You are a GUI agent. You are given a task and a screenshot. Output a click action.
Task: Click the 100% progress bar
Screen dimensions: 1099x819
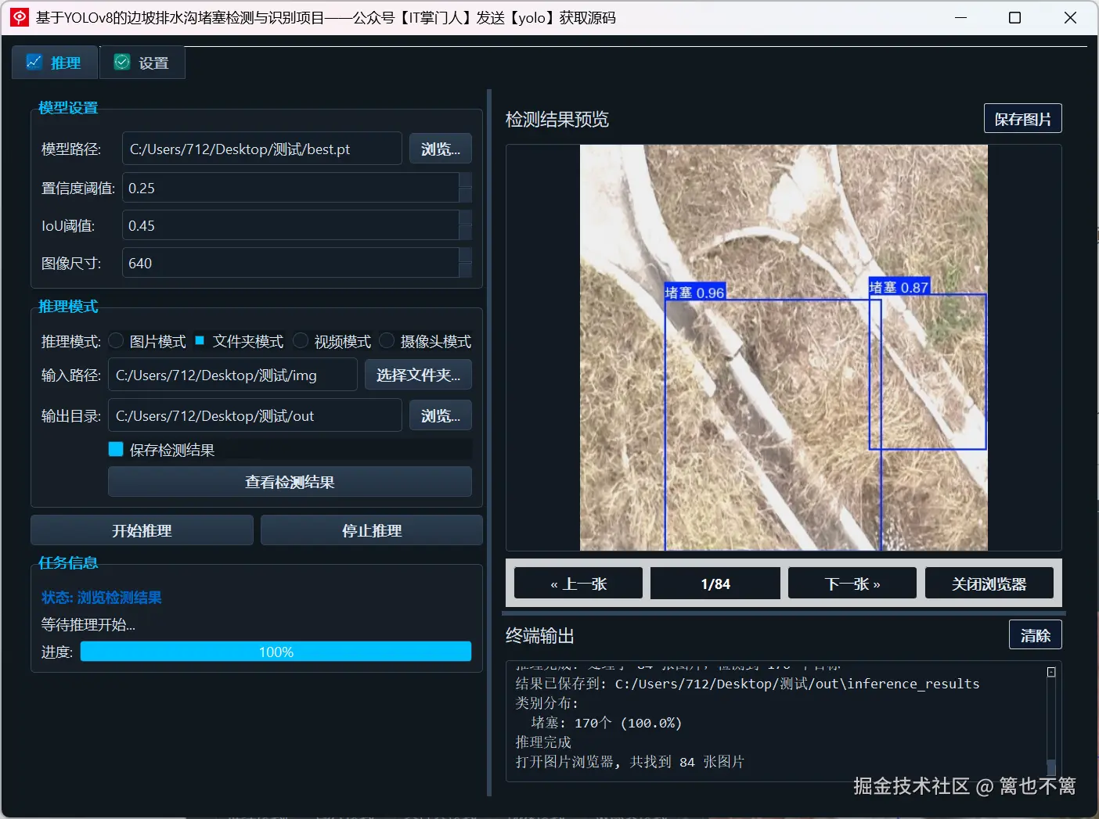276,651
